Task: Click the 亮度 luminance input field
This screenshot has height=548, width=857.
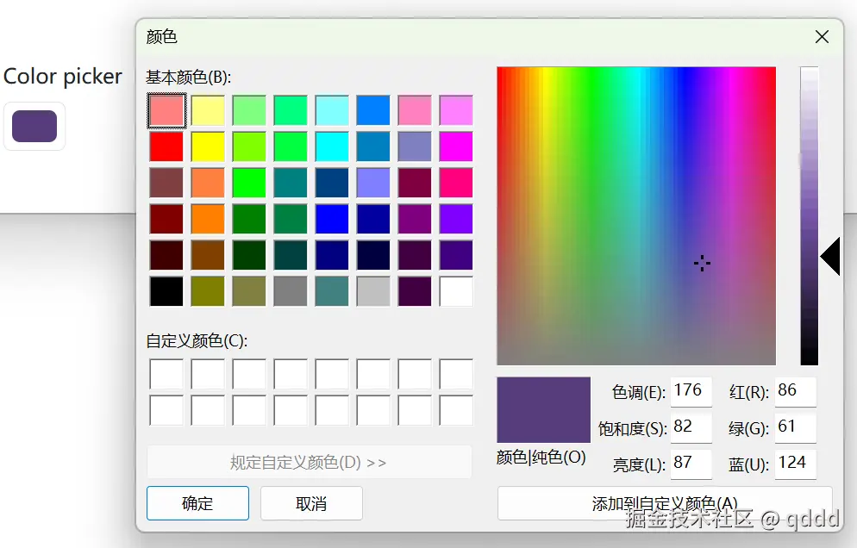Action: 691,464
